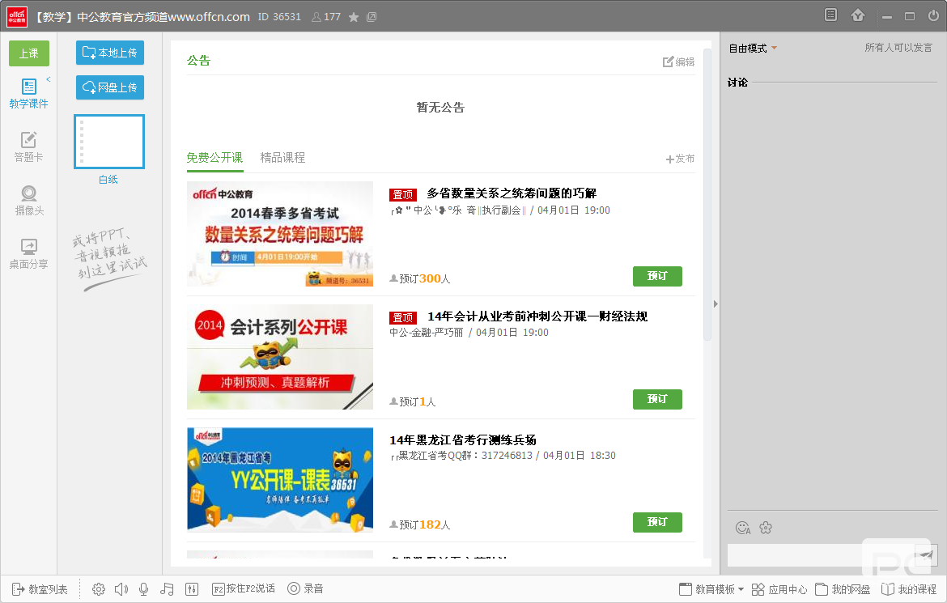Image resolution: width=947 pixels, height=603 pixels.
Task: Click the home icon in the title bar
Action: click(x=858, y=15)
